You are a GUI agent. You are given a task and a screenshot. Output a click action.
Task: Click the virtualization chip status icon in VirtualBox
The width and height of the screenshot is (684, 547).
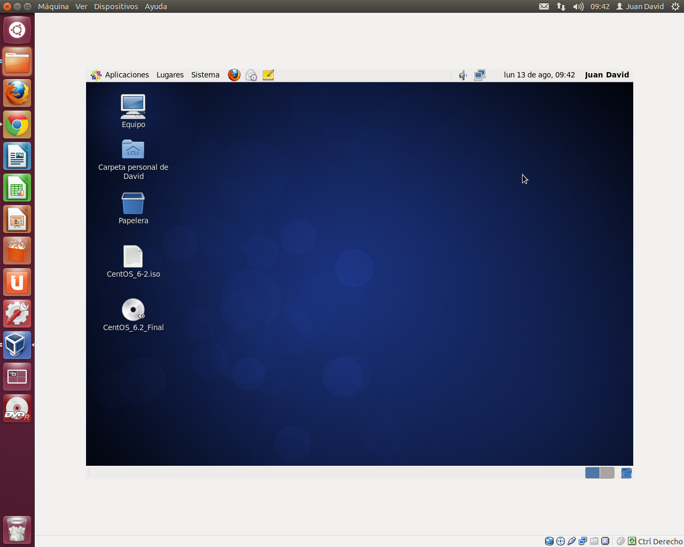(605, 541)
